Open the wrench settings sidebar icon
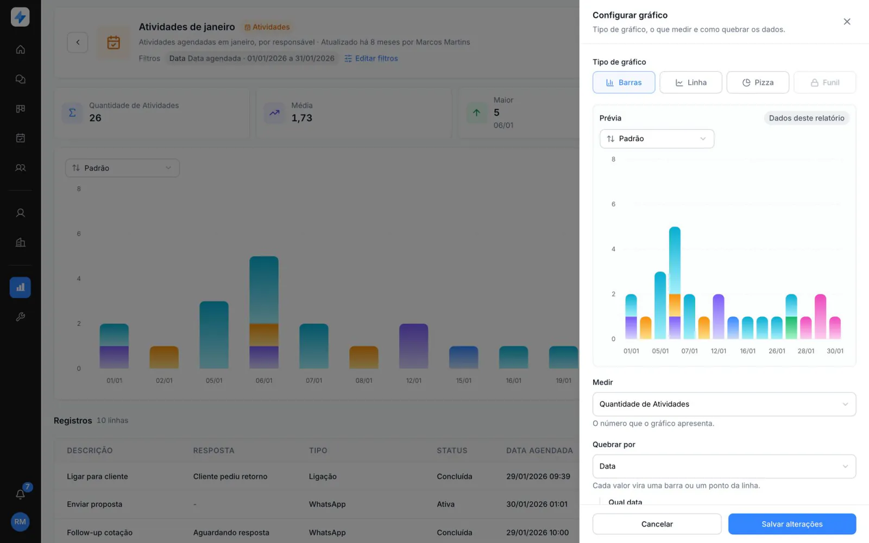 tap(20, 317)
